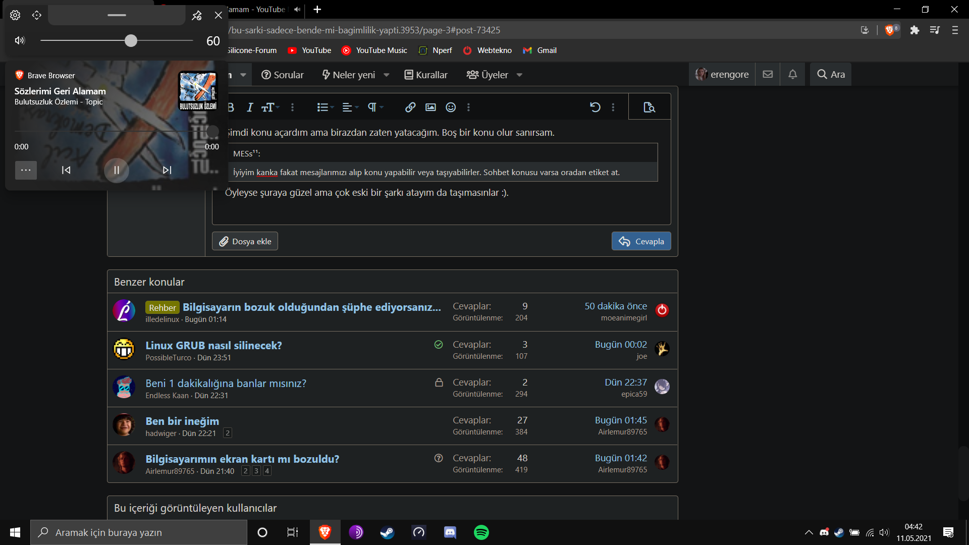969x545 pixels.
Task: Open the YouTube Music bookmark
Action: pyautogui.click(x=374, y=50)
